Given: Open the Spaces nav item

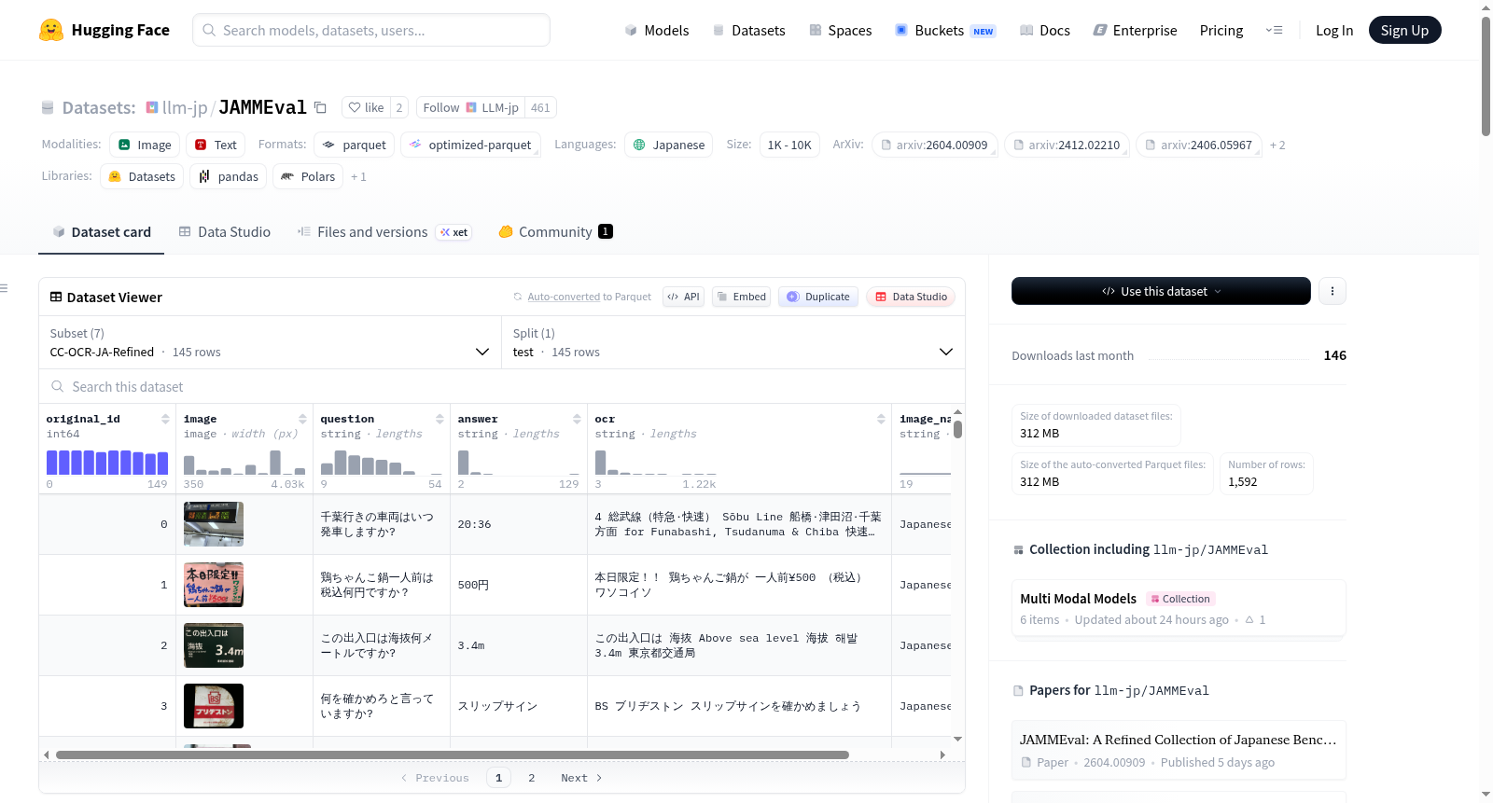Looking at the screenshot, I should (840, 30).
